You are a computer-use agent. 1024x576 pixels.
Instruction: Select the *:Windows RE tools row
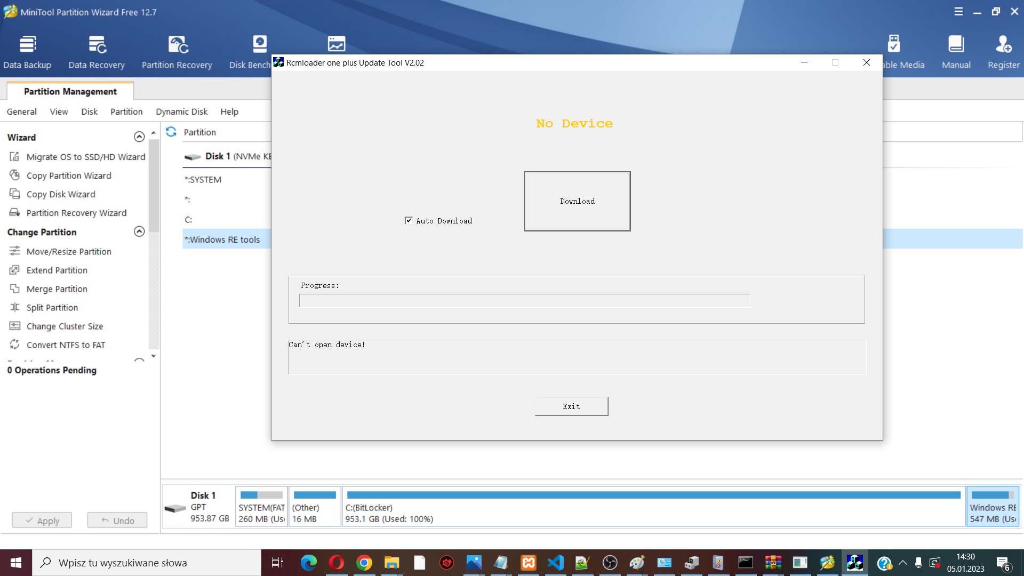coord(227,239)
